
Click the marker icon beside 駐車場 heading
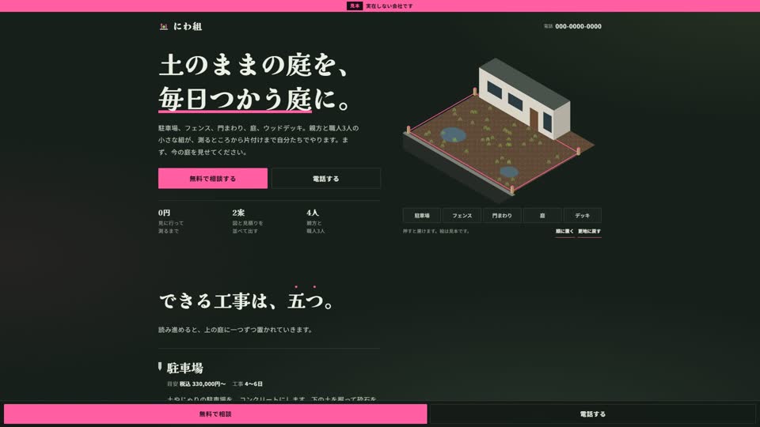[x=160, y=366]
